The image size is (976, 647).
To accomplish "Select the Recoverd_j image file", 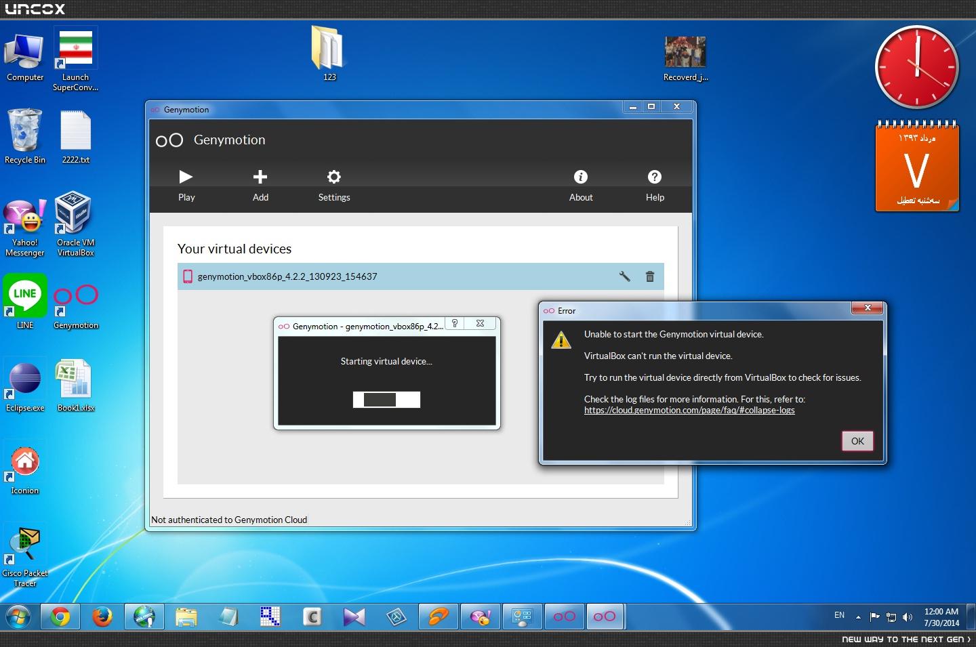I will [685, 59].
